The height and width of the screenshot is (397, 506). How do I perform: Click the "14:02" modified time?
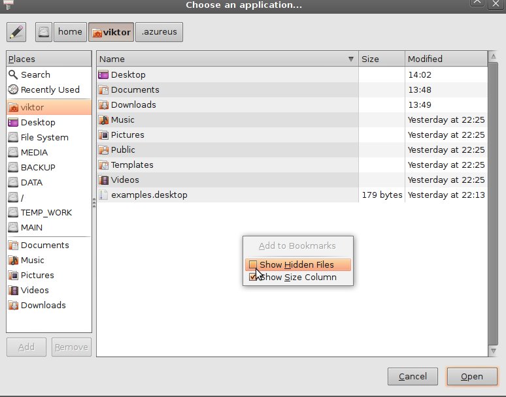[x=420, y=74]
